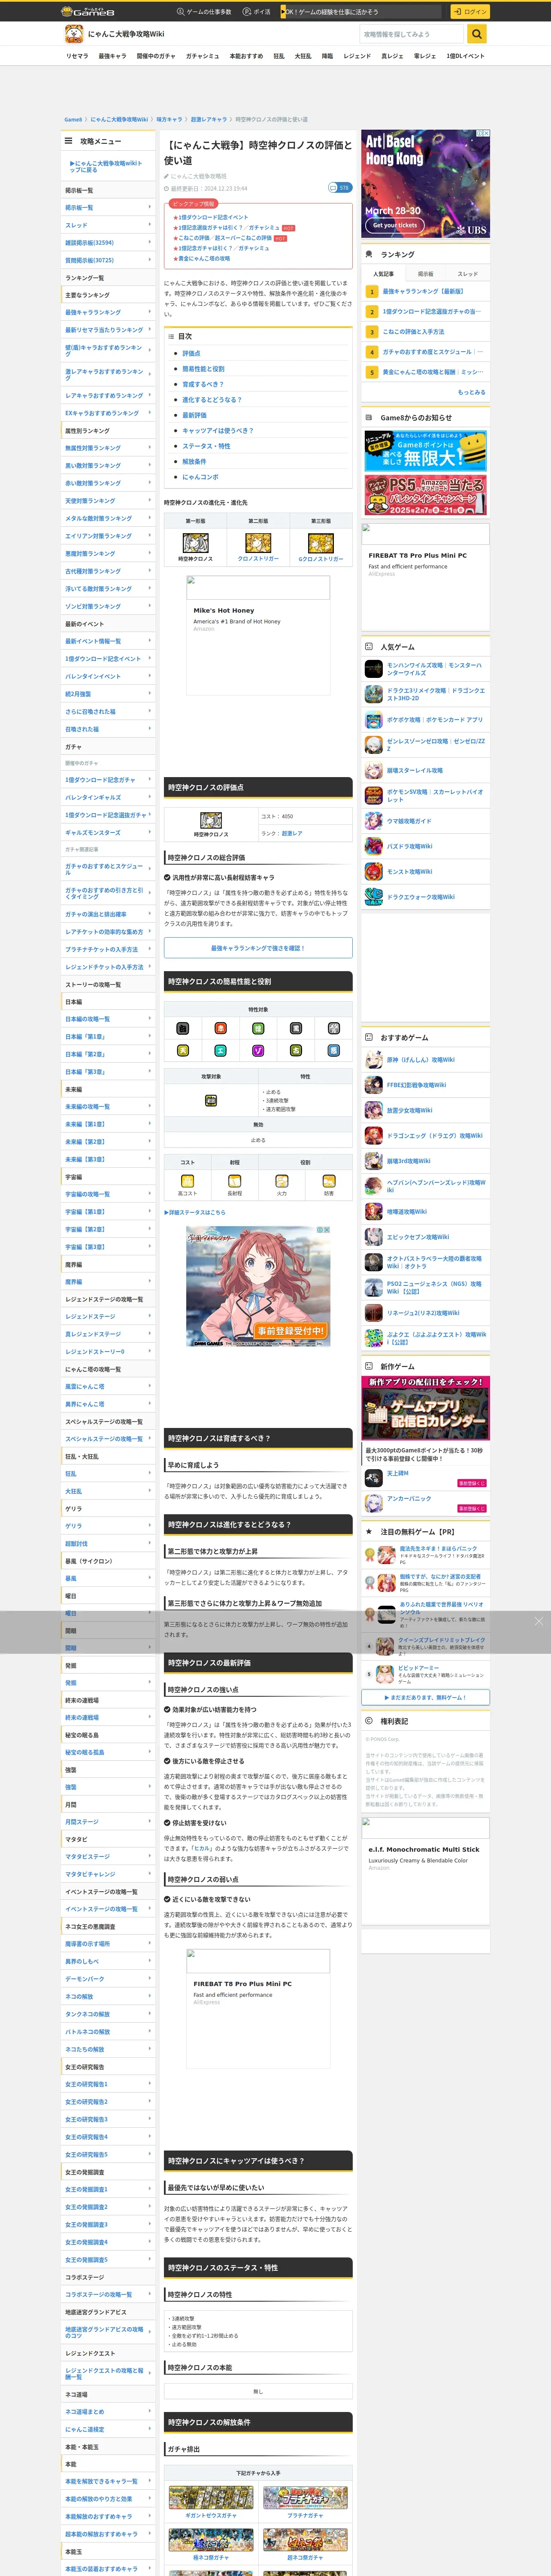This screenshot has width=551, height=2576.
Task: Open the 超激レア rank link
Action: pos(292,833)
